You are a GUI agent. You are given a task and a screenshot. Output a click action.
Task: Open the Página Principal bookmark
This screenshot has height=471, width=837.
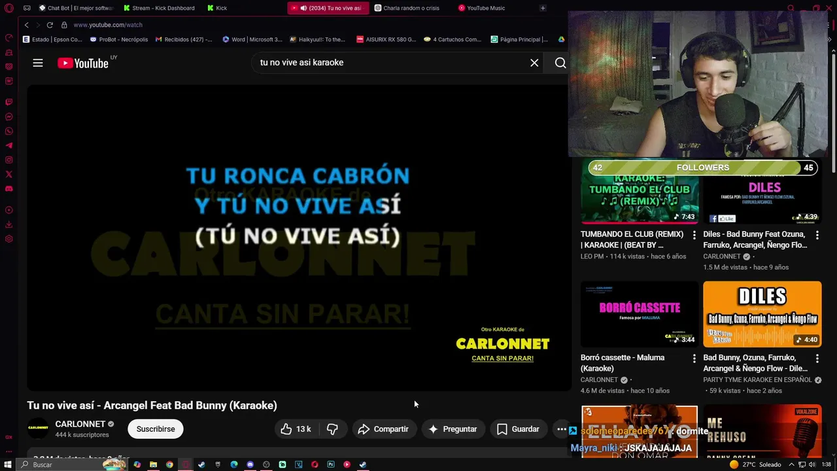point(519,39)
